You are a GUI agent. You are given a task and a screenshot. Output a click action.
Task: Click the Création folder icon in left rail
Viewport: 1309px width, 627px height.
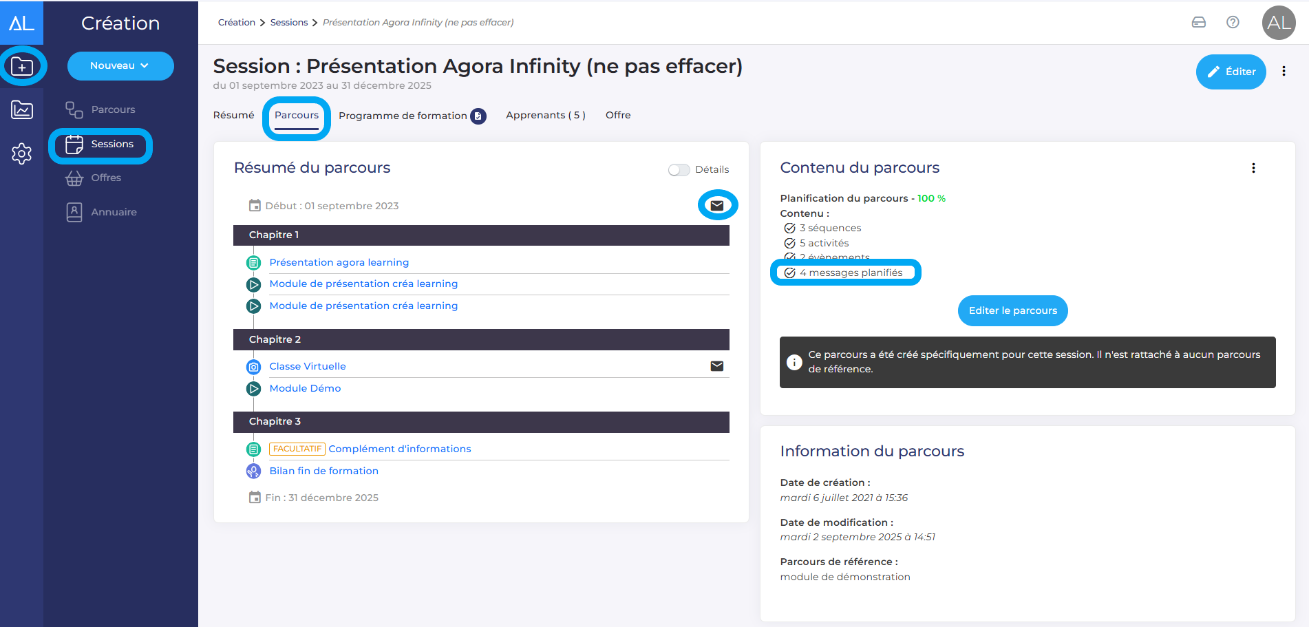[x=22, y=67]
